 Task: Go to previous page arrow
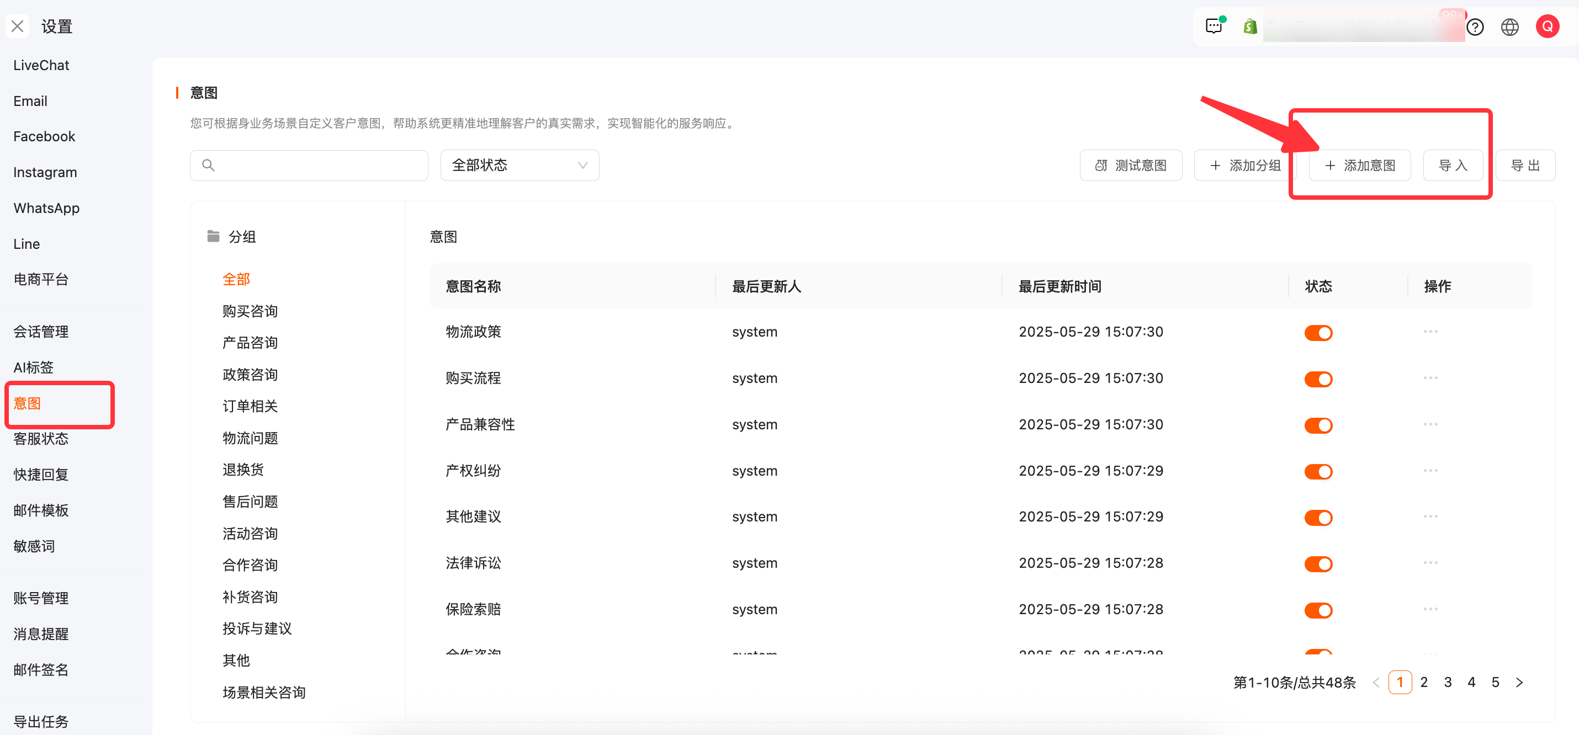1376,683
